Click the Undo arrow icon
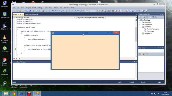Screen dimensions: 172x96 pos(53,11)
